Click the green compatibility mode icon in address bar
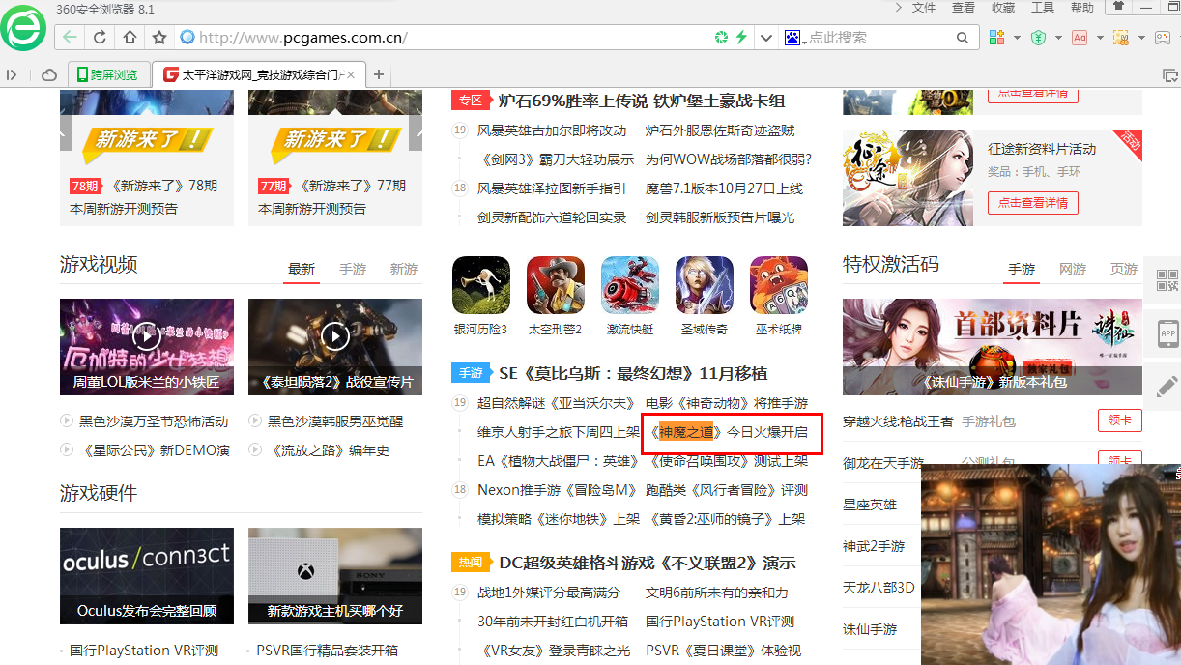1181x665 pixels. point(721,38)
